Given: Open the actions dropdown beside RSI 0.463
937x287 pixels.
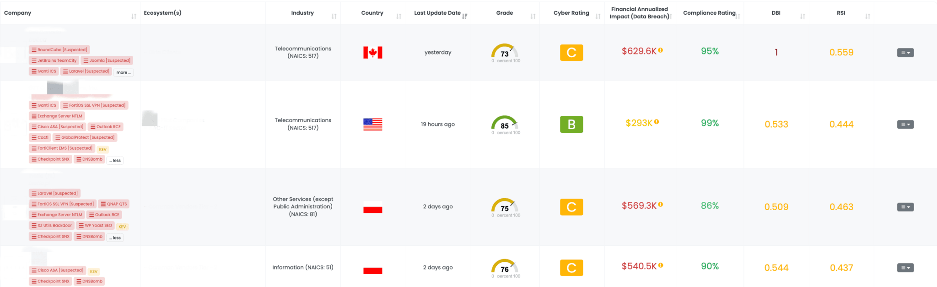Looking at the screenshot, I should tap(905, 207).
